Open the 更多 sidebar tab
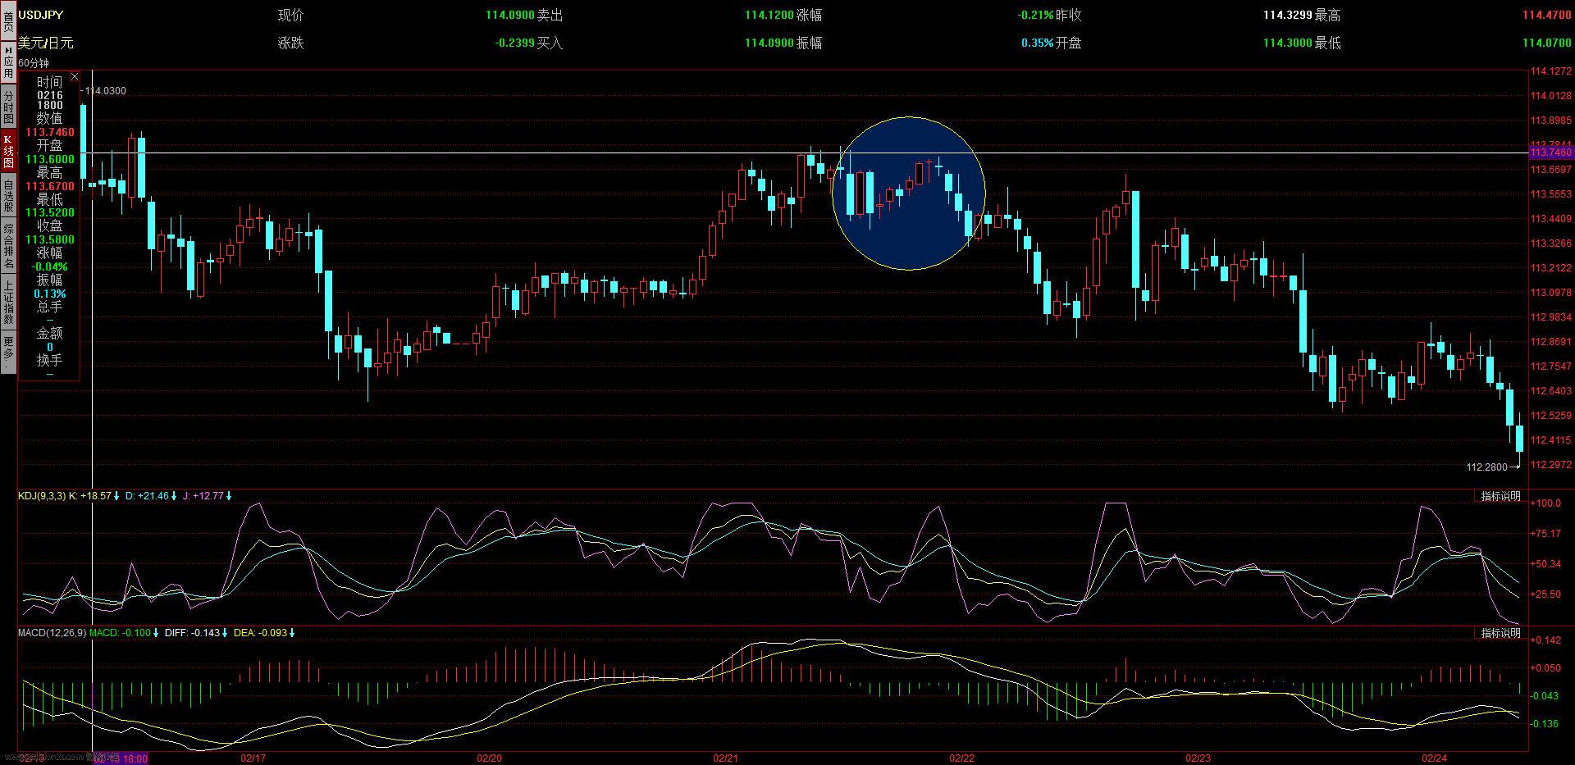The width and height of the screenshot is (1575, 765). click(7, 351)
